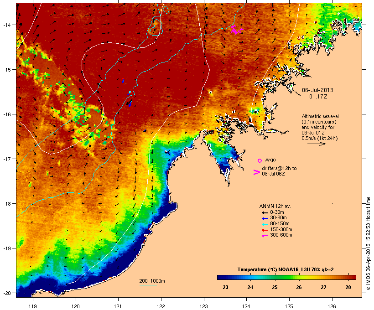
Task: Click the '30-80m' depth label
Action: pyautogui.click(x=278, y=218)
